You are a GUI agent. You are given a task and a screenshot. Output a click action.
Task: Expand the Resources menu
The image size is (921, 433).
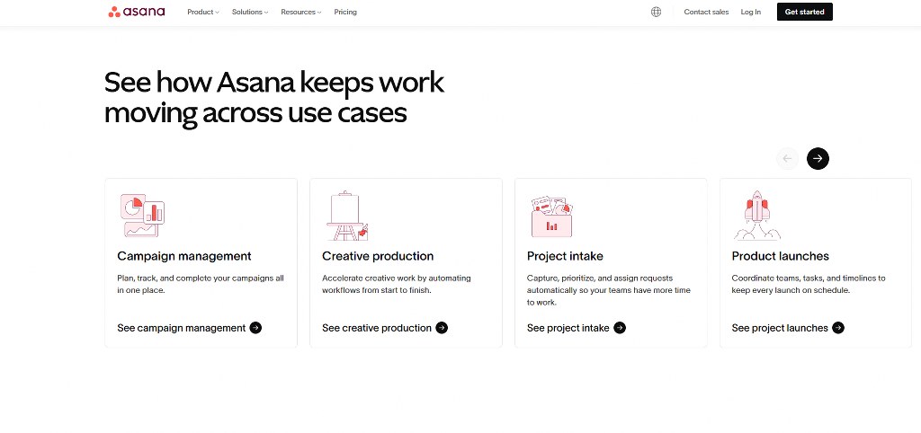coord(300,12)
